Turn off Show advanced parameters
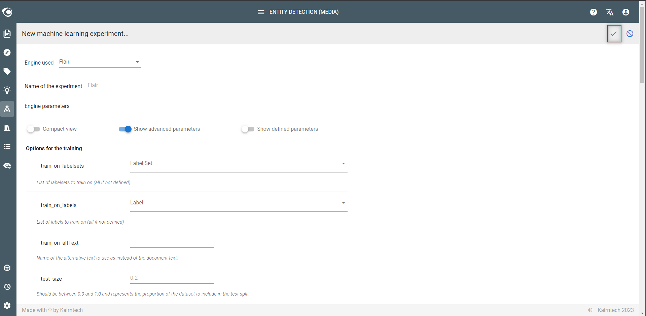 click(125, 129)
